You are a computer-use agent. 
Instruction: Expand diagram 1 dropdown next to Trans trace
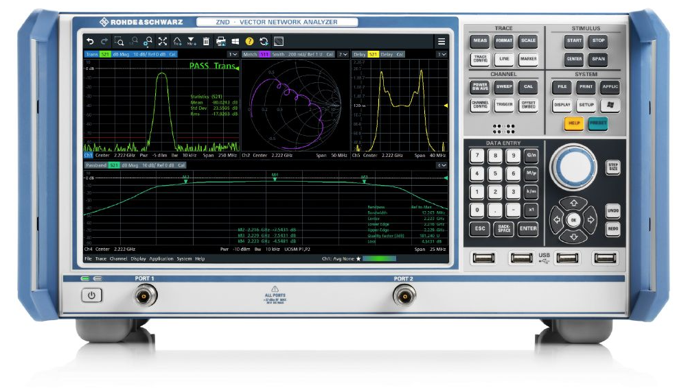pos(233,54)
